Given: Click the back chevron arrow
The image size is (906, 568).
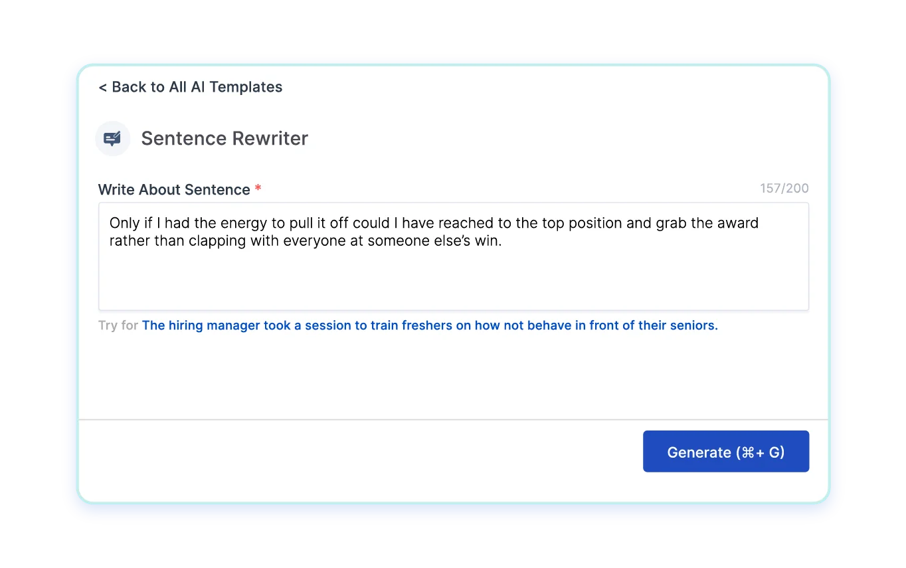Looking at the screenshot, I should [x=102, y=87].
